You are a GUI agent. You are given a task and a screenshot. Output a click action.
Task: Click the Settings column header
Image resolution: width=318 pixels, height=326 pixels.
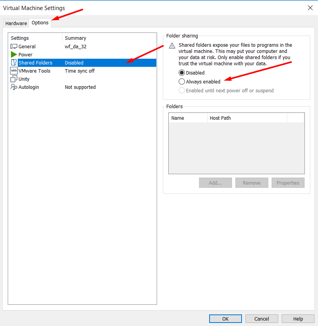[x=35, y=38]
